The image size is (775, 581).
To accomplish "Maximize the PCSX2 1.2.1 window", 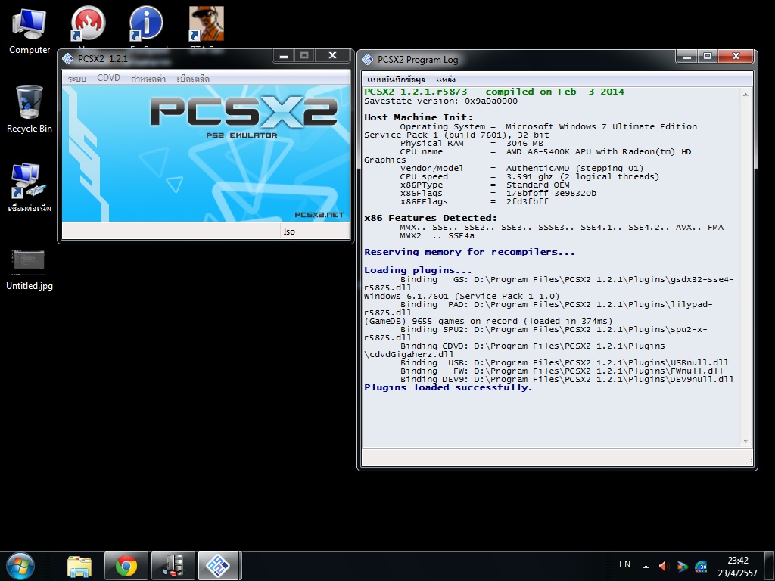I will (304, 56).
